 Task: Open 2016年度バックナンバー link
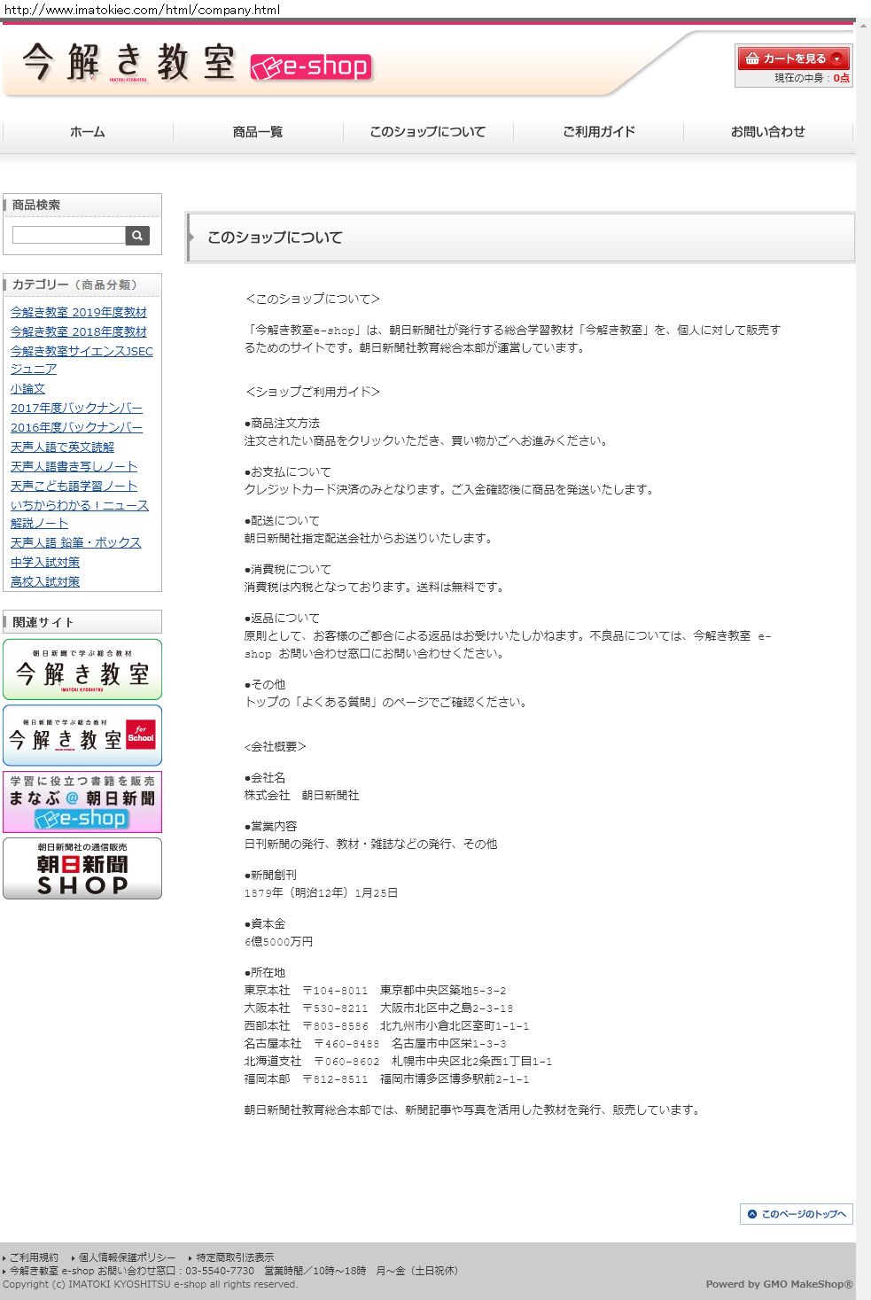pos(76,427)
